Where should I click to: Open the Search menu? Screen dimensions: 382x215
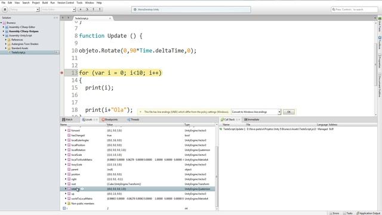tap(26, 2)
